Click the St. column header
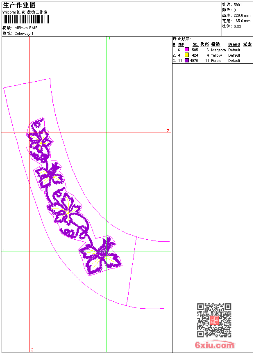The image size is (254, 353). (x=195, y=44)
